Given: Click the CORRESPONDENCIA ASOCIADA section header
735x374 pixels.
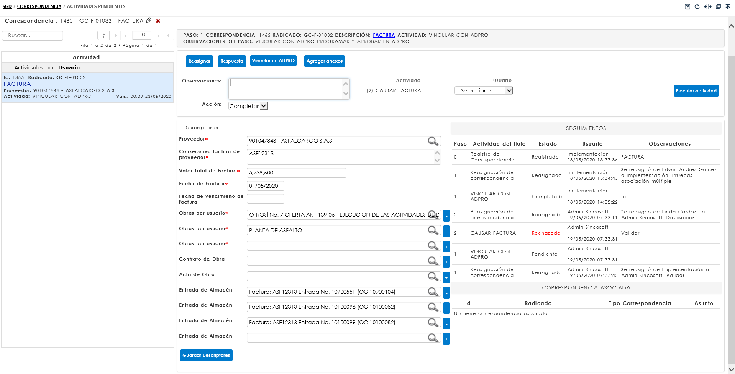Looking at the screenshot, I should [x=586, y=288].
